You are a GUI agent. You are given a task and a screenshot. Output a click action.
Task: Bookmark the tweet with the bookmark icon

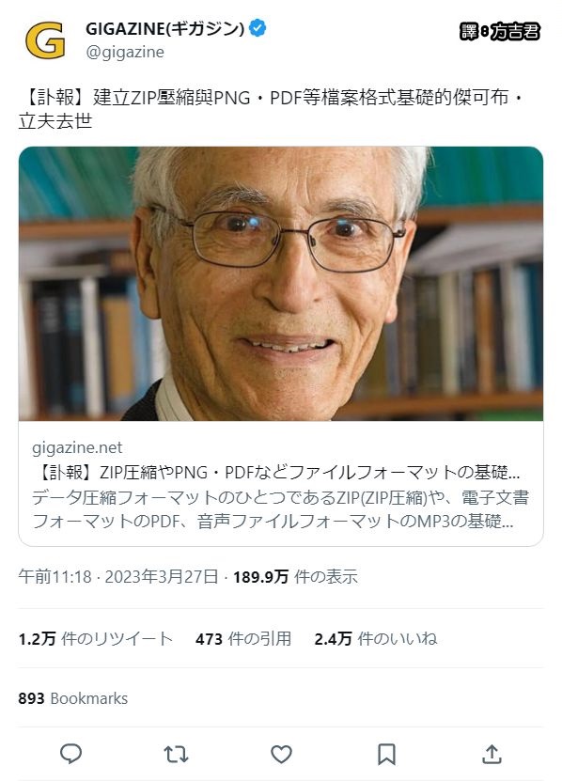pos(386,754)
